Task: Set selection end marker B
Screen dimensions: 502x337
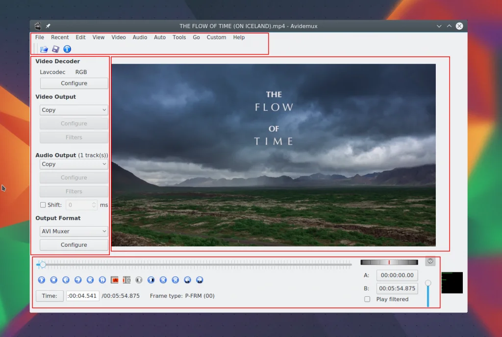Action: [126, 280]
